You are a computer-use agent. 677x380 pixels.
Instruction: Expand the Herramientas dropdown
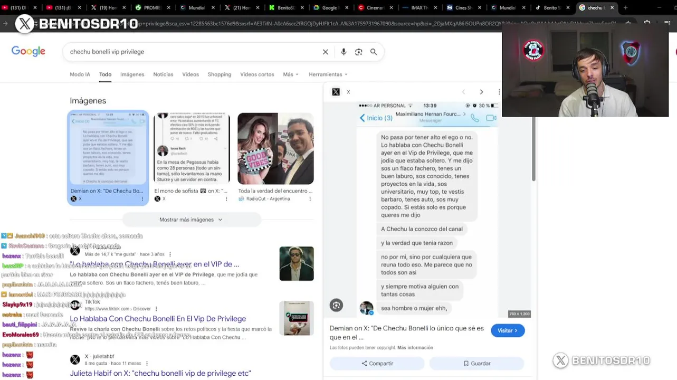pyautogui.click(x=328, y=74)
